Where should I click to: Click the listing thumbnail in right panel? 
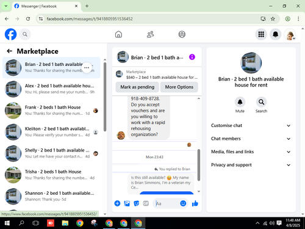251,63
